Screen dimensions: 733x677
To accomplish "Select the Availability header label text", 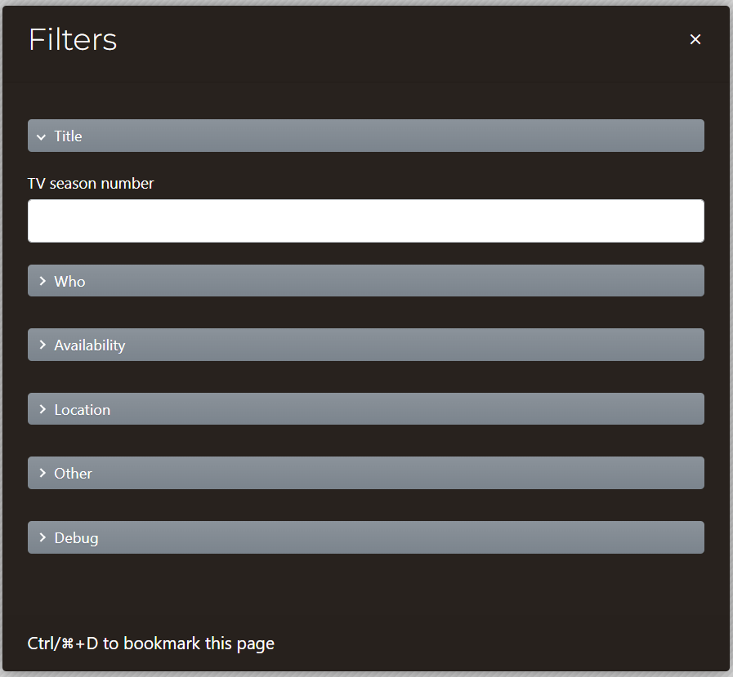I will click(x=90, y=345).
